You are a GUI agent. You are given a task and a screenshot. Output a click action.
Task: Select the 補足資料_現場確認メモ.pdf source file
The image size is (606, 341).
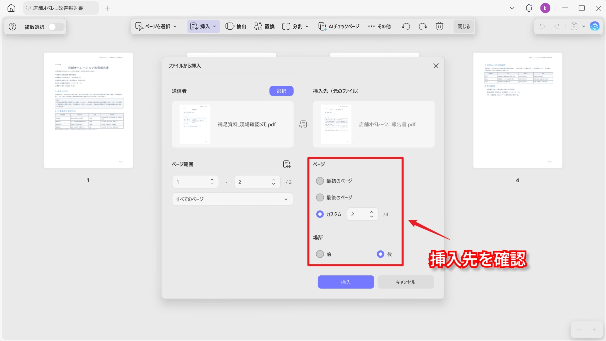pos(233,124)
